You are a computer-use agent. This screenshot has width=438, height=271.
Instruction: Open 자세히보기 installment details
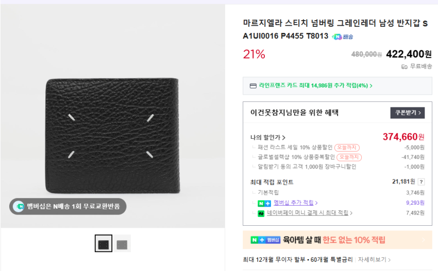tap(375, 260)
